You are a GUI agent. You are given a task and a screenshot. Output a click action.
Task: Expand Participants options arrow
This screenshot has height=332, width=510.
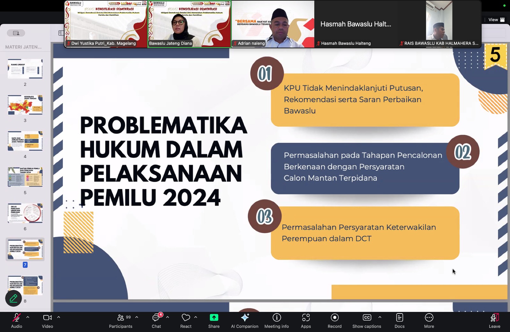click(x=137, y=317)
